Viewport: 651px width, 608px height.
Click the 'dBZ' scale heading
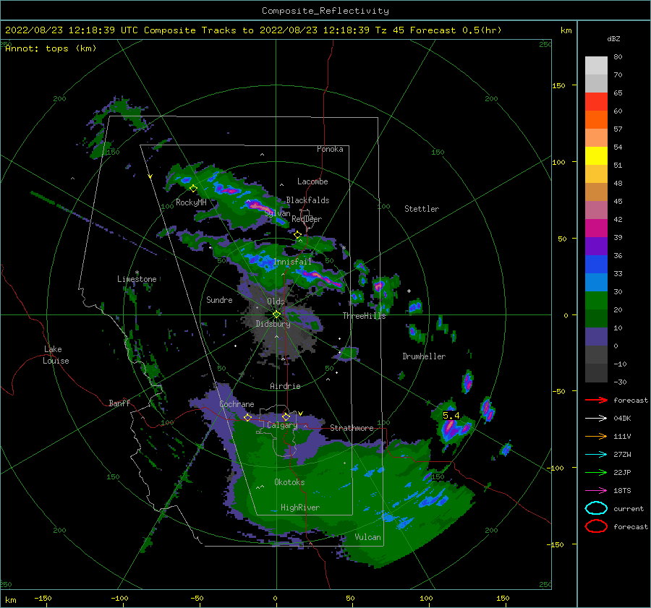[613, 39]
